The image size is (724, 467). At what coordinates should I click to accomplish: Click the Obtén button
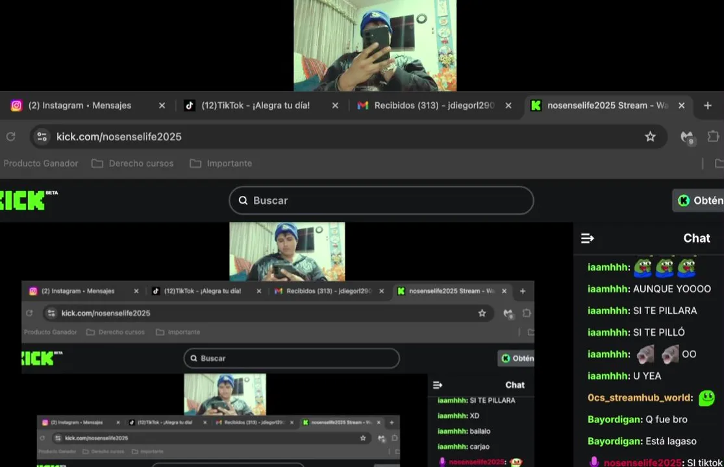pyautogui.click(x=698, y=200)
